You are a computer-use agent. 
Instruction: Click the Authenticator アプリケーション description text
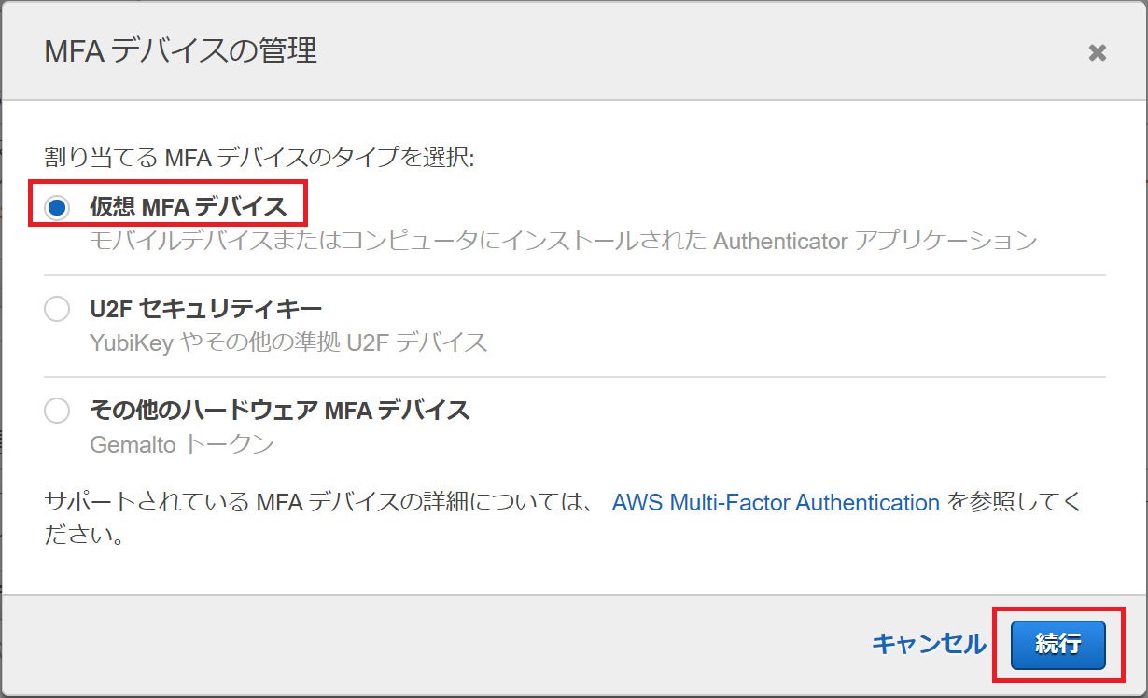click(x=875, y=241)
